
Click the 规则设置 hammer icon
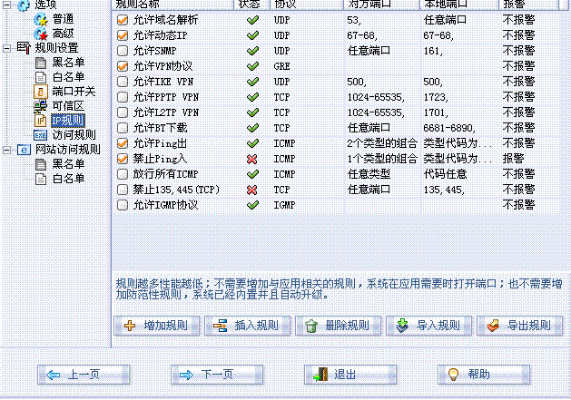coord(24,48)
